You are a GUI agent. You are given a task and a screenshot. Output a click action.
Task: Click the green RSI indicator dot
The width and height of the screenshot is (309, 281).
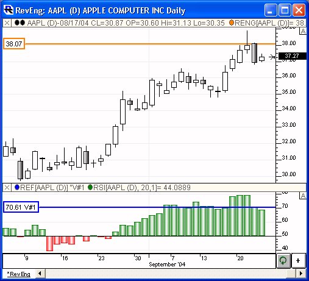pos(90,187)
